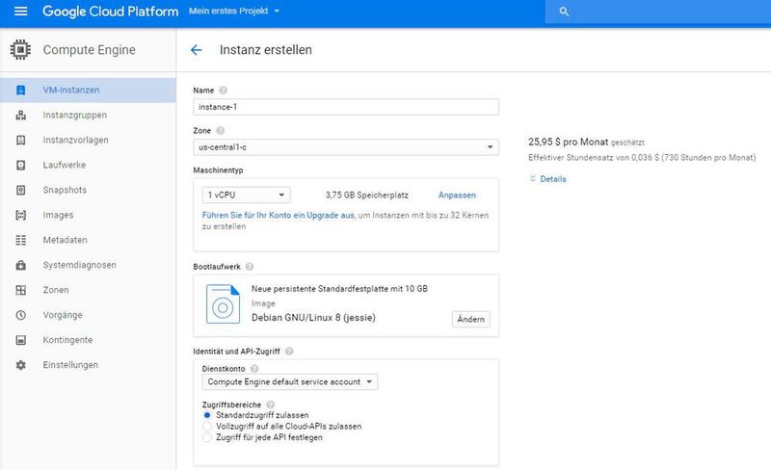Image resolution: width=771 pixels, height=470 pixels.
Task: Click the Compute Engine chip icon
Action: pos(20,50)
